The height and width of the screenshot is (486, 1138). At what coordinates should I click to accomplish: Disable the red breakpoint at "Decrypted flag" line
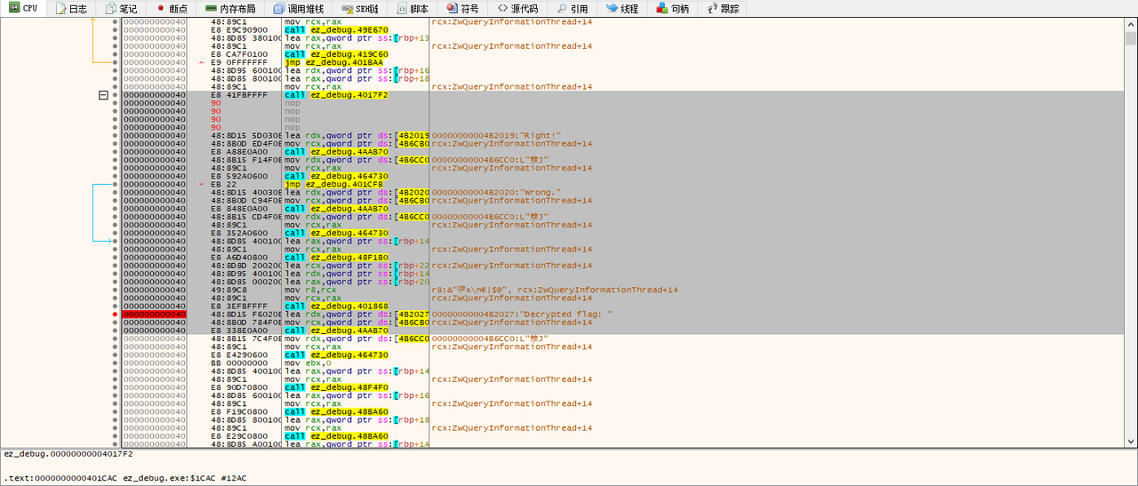[115, 315]
